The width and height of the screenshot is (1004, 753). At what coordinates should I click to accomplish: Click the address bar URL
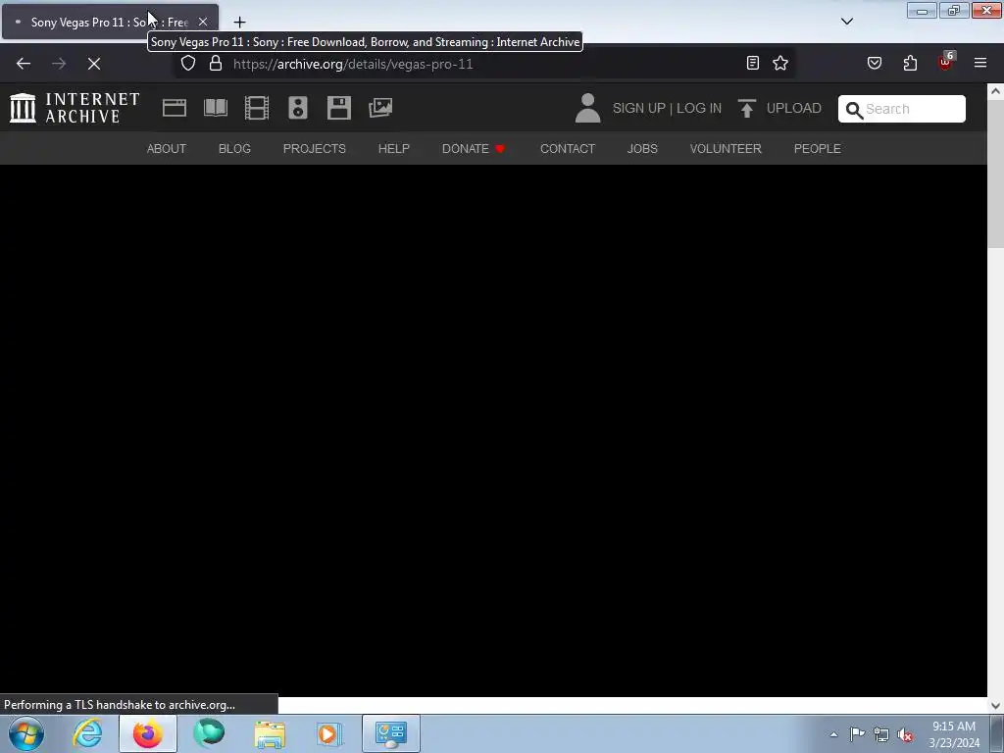[353, 64]
